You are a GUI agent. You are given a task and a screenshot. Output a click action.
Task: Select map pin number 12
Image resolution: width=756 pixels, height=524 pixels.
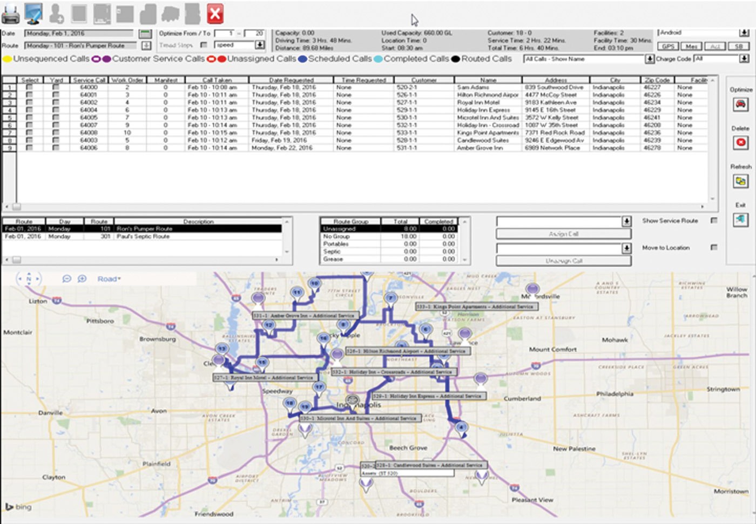point(268,326)
